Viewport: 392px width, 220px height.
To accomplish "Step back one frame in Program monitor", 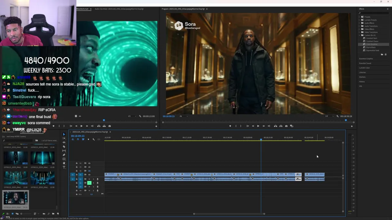I will pyautogui.click(x=253, y=126).
